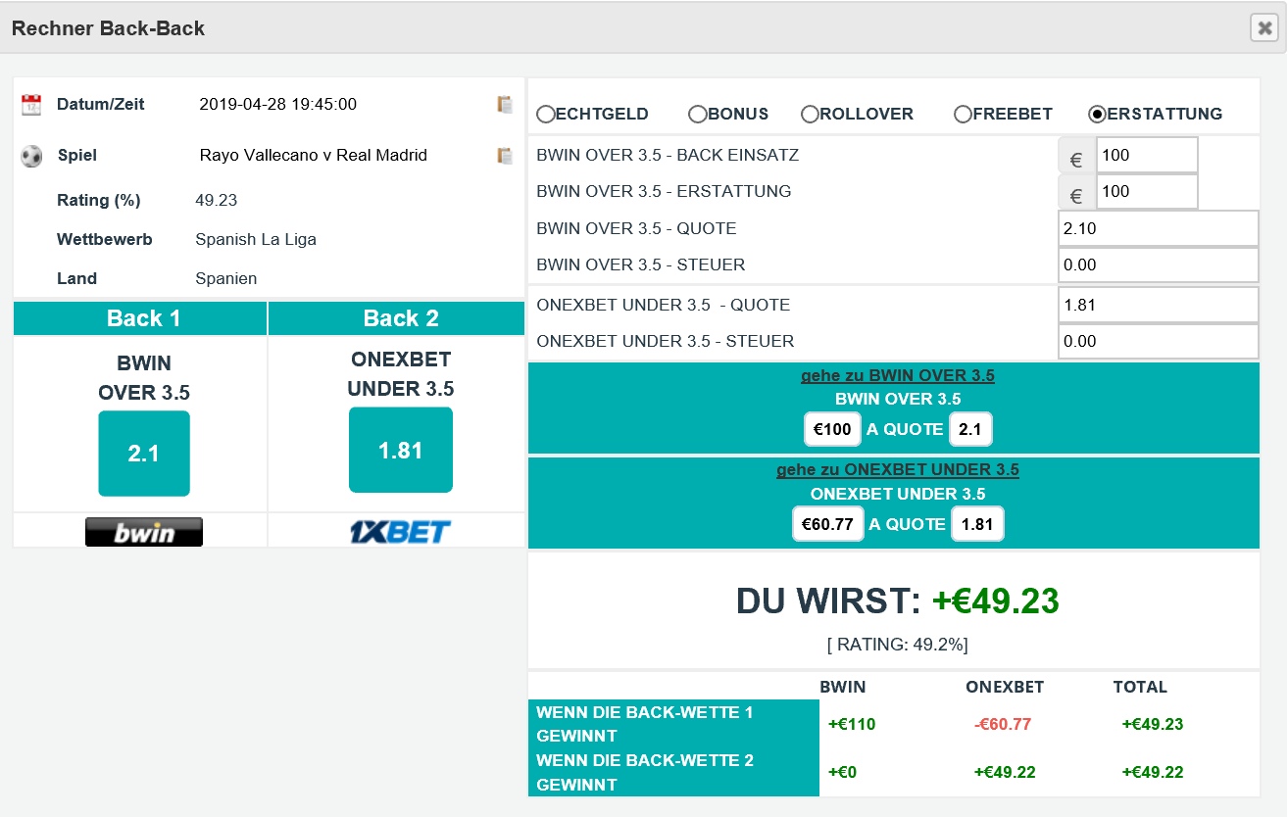The image size is (1288, 817).
Task: Click the calendar icon beside Datum/Zeit
Action: coord(31,105)
